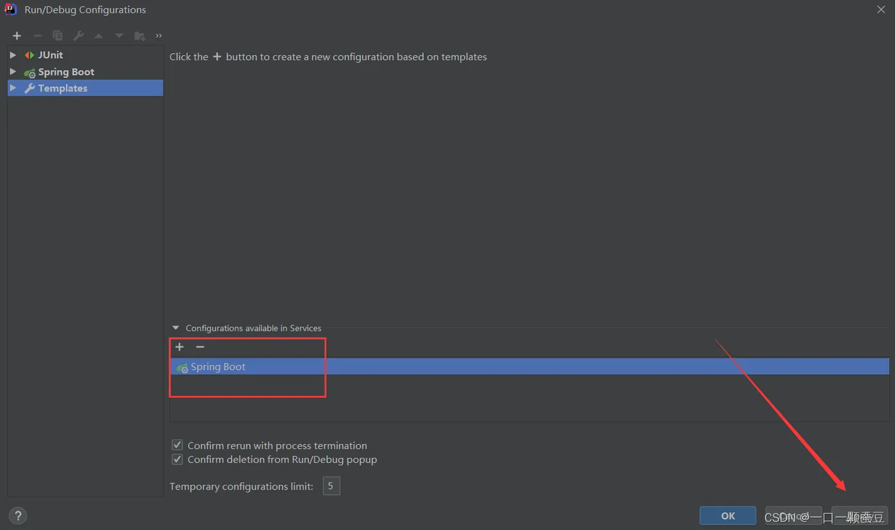Toggle Confirm rerun with process termination
Image resolution: width=895 pixels, height=530 pixels.
click(x=177, y=445)
